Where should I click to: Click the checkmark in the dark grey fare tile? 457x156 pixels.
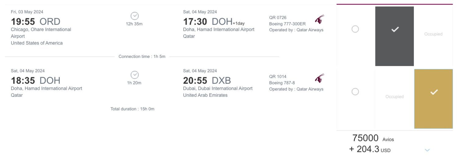point(395,29)
